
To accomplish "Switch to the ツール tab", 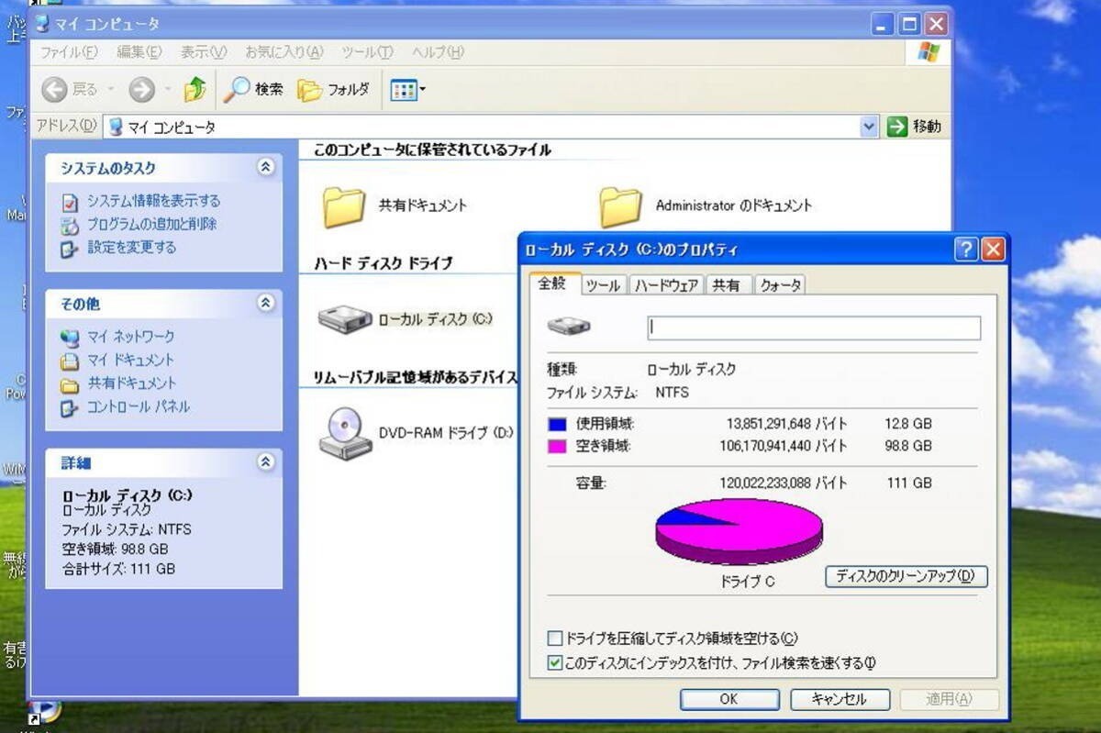I will pyautogui.click(x=603, y=285).
